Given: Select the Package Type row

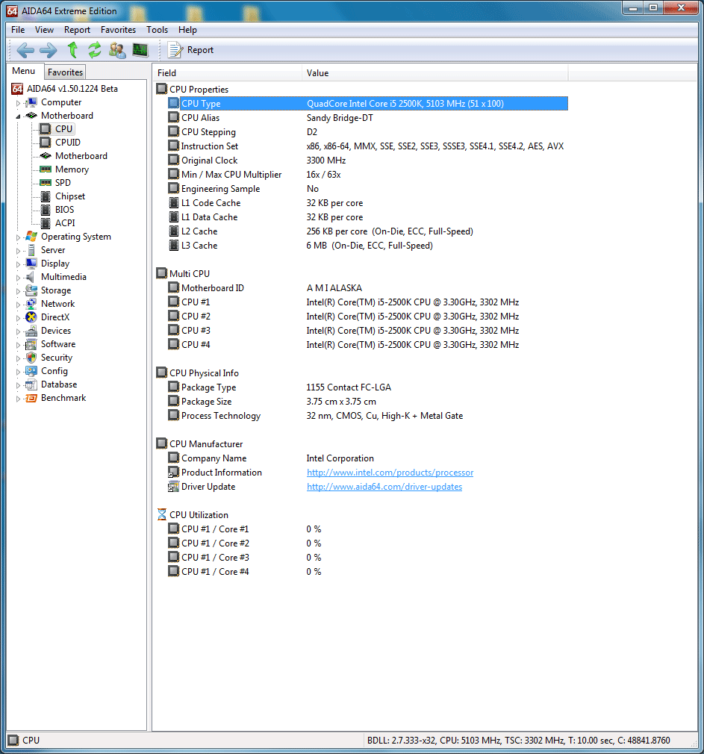Looking at the screenshot, I should [x=367, y=387].
